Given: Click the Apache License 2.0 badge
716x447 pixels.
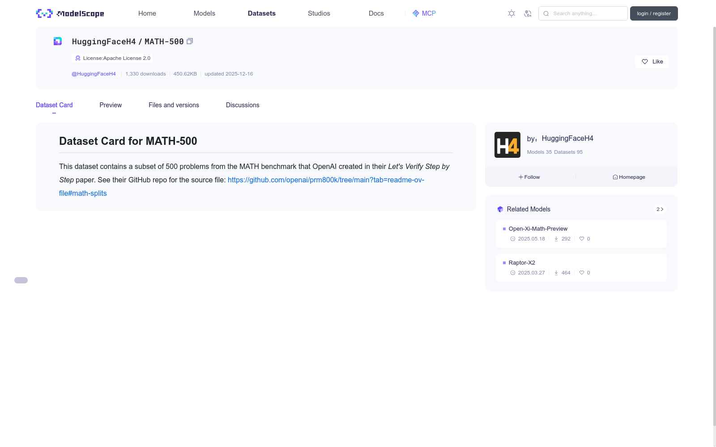Looking at the screenshot, I should point(112,58).
